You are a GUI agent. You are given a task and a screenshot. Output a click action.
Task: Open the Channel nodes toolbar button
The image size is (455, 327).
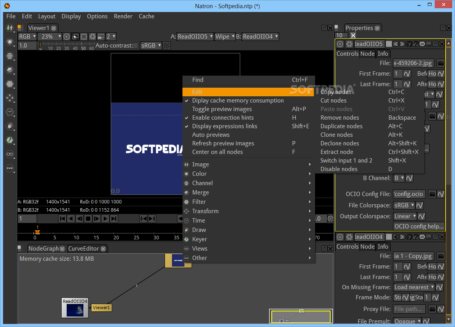[x=10, y=56]
